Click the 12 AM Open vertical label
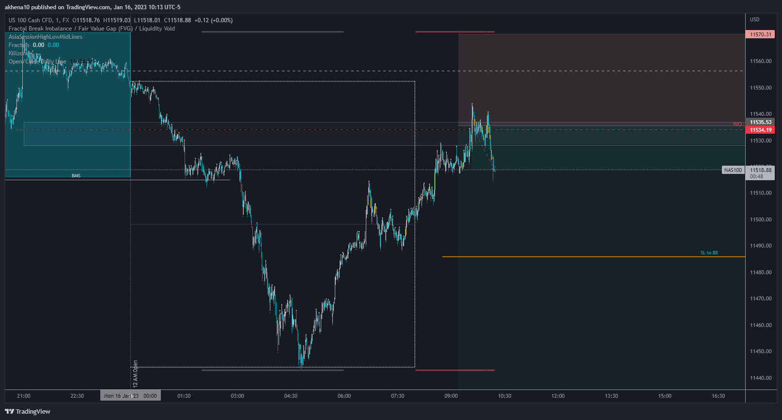Image resolution: width=782 pixels, height=420 pixels. [136, 373]
